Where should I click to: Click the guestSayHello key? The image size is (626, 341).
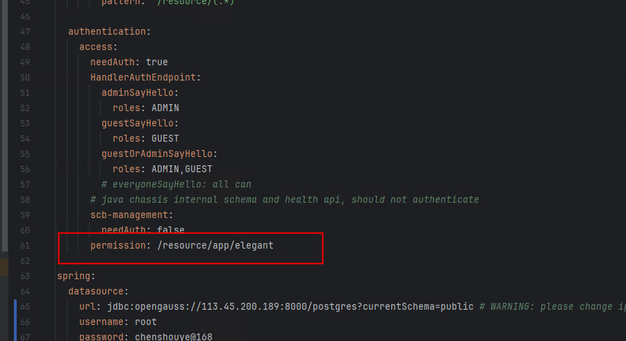[139, 124]
